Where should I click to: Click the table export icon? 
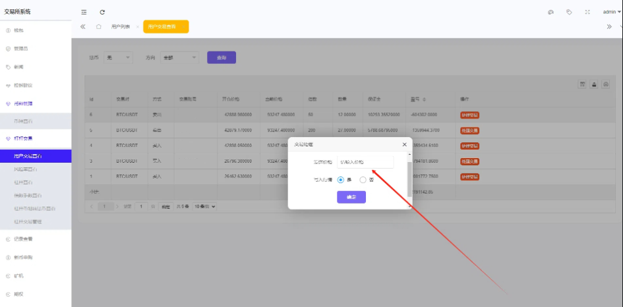[594, 84]
